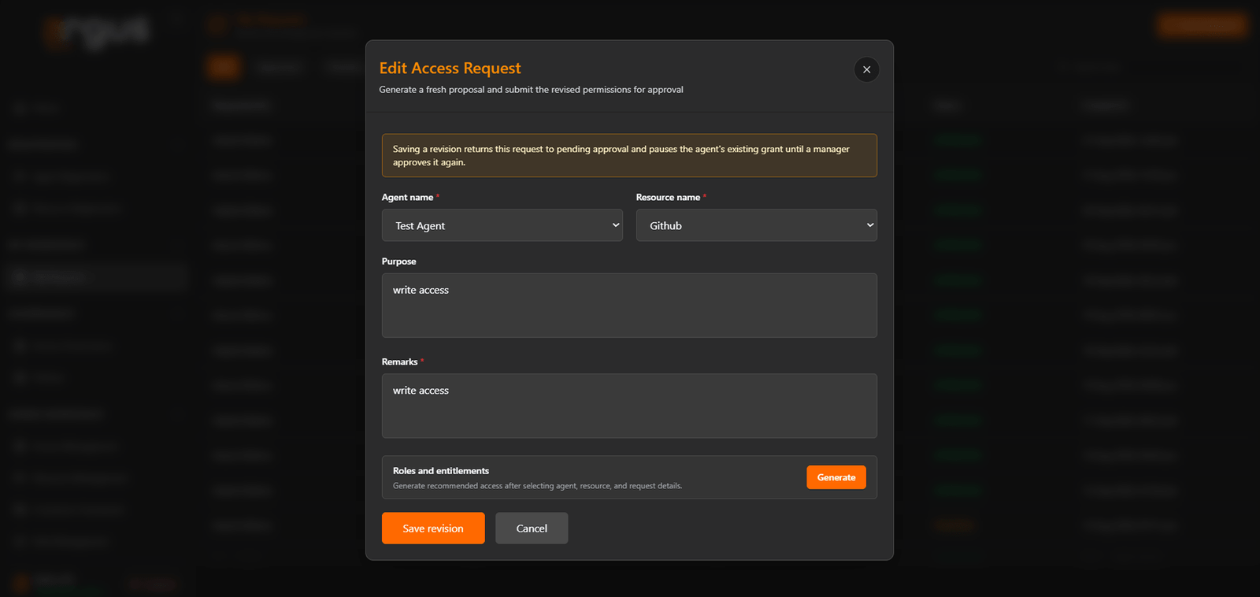The height and width of the screenshot is (597, 1260).
Task: Close the Edit Access Request dialog with X
Action: pyautogui.click(x=866, y=69)
